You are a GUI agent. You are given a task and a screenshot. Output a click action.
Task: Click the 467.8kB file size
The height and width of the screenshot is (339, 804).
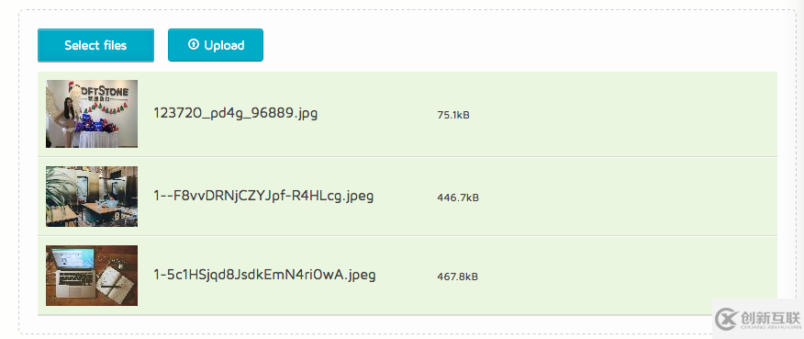[x=457, y=277]
